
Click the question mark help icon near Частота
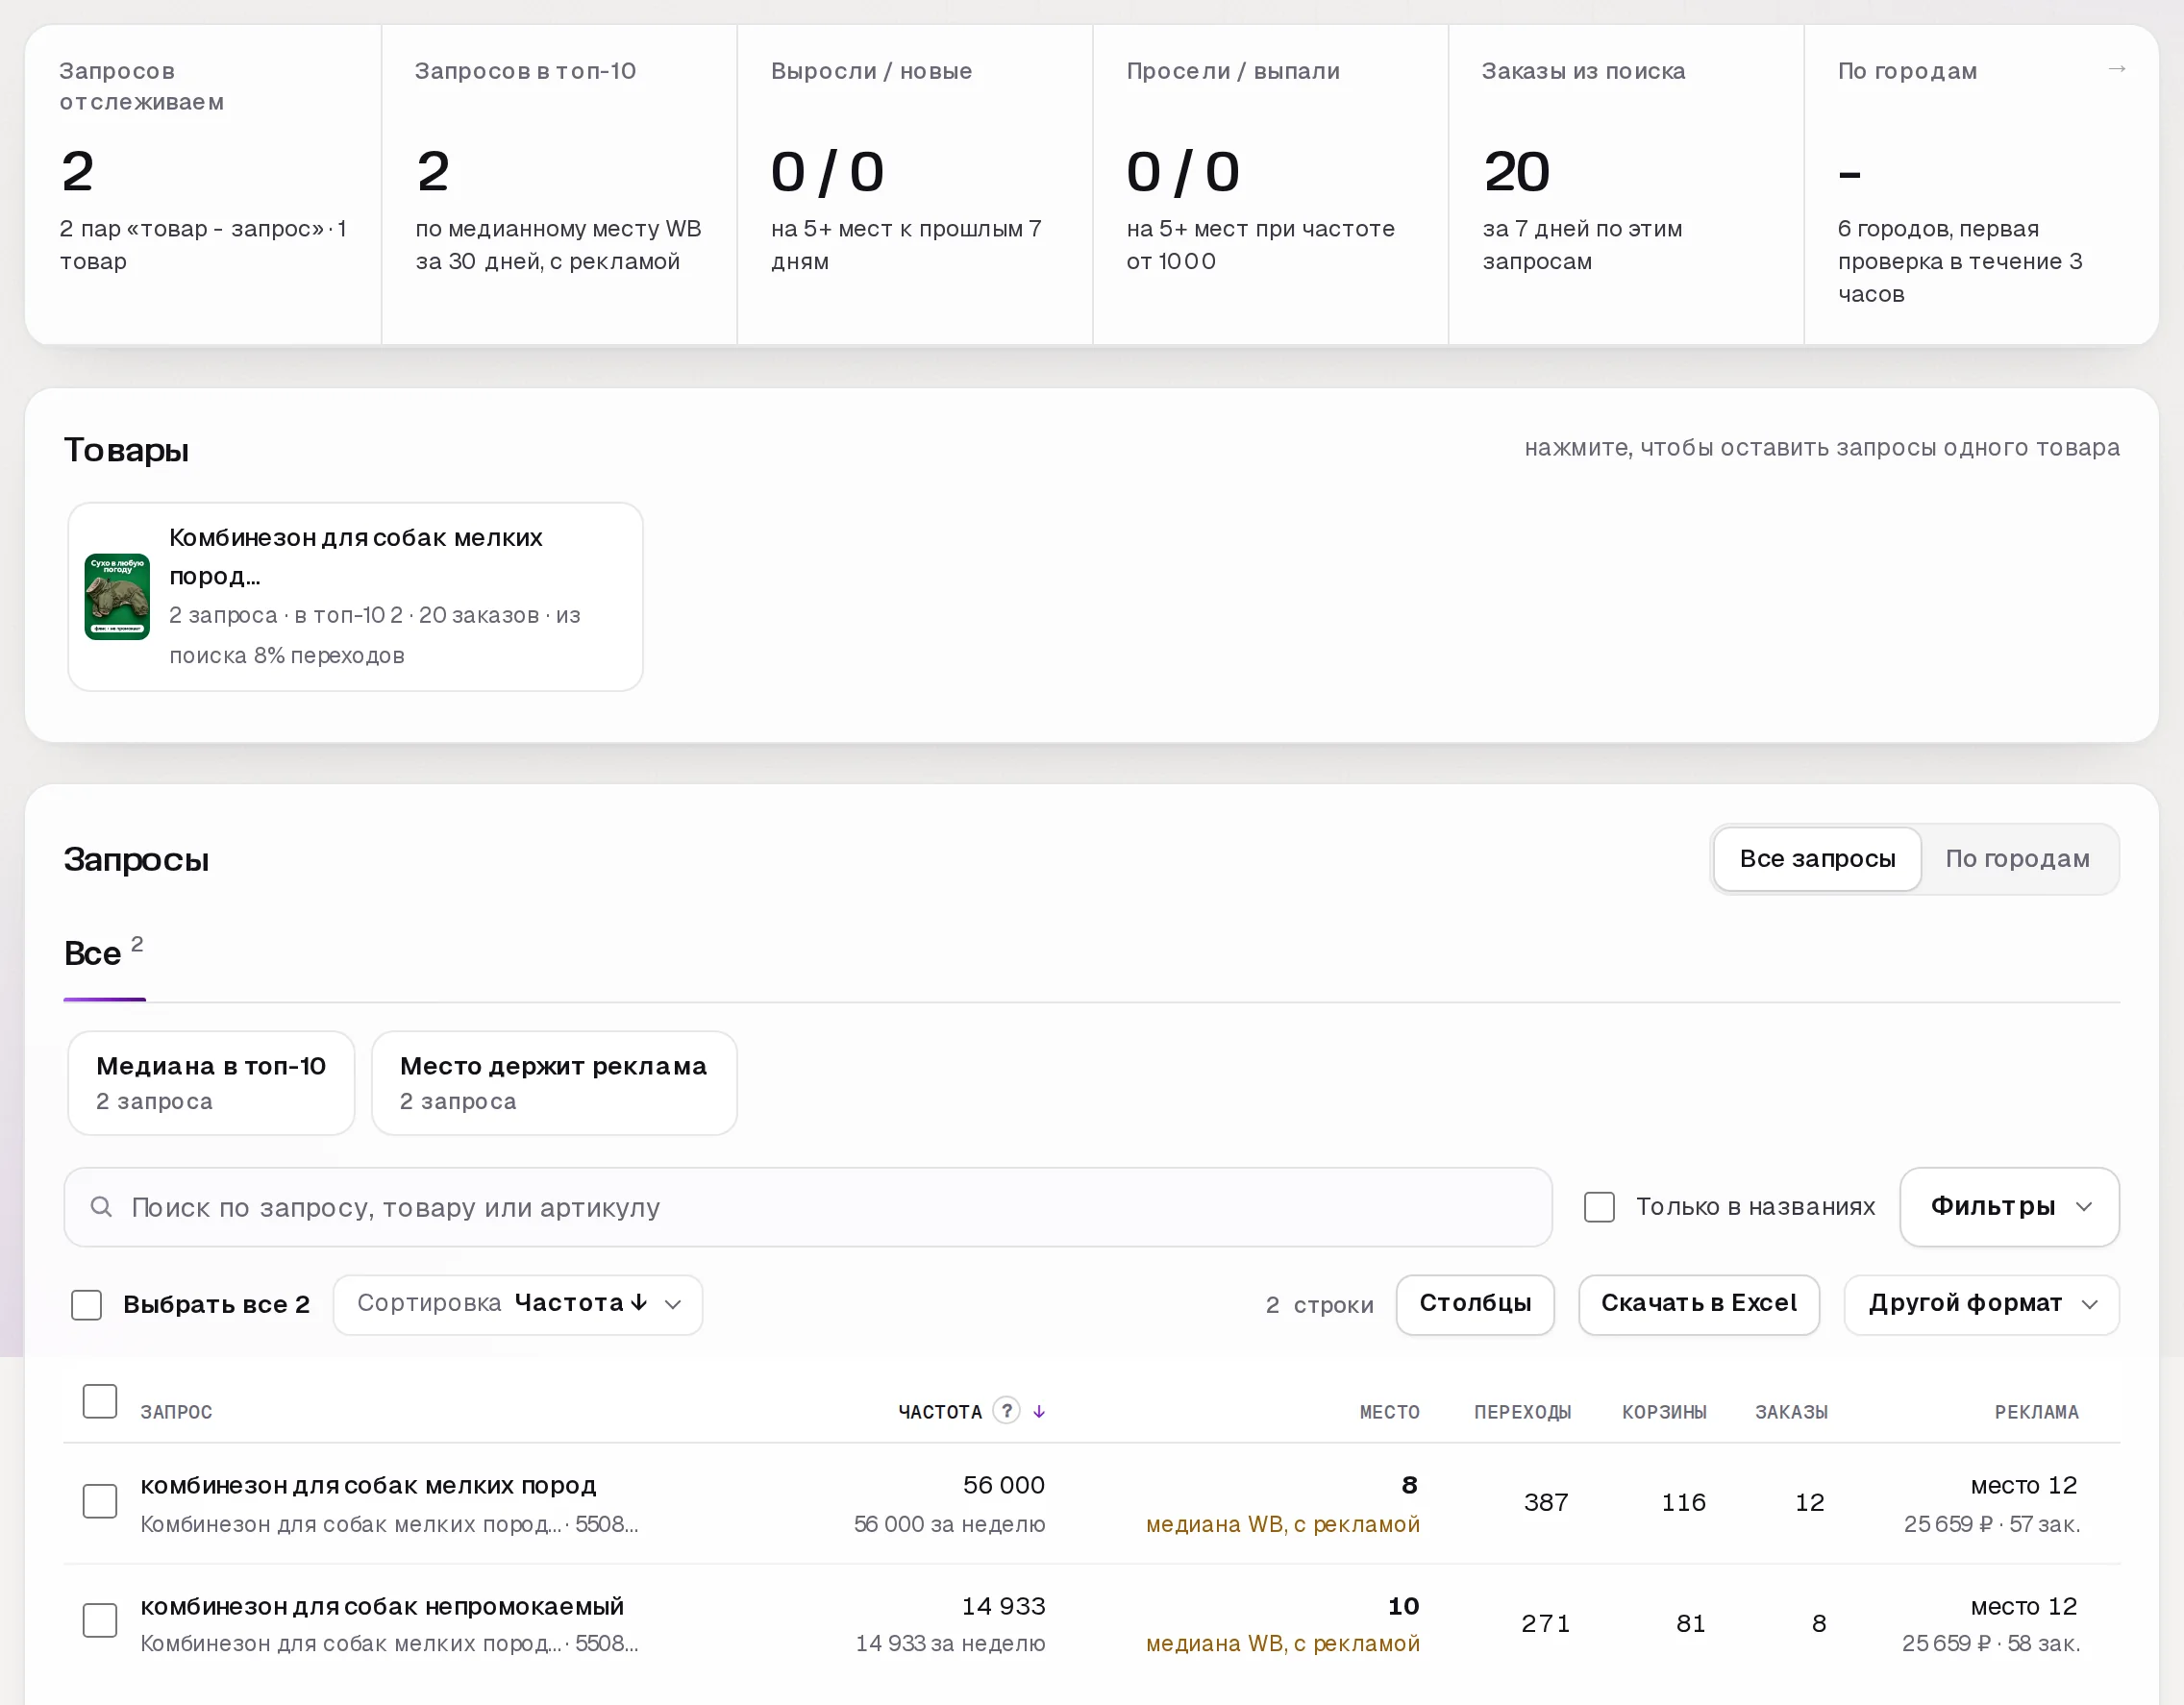pos(1006,1410)
